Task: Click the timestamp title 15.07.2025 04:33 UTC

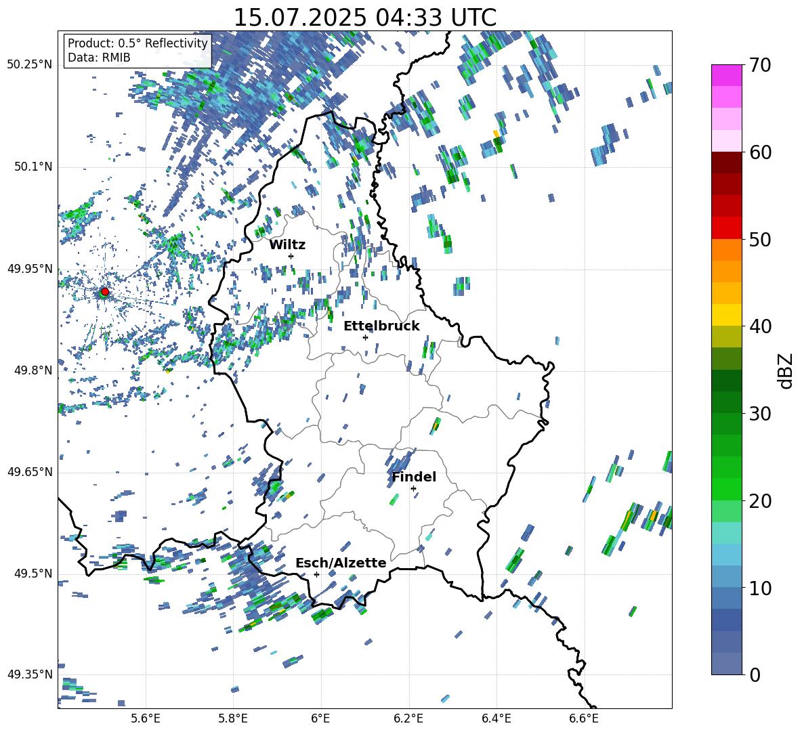Action: click(364, 18)
